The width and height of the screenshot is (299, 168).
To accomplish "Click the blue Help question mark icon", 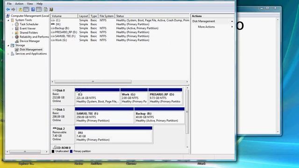I will pos(33,9).
